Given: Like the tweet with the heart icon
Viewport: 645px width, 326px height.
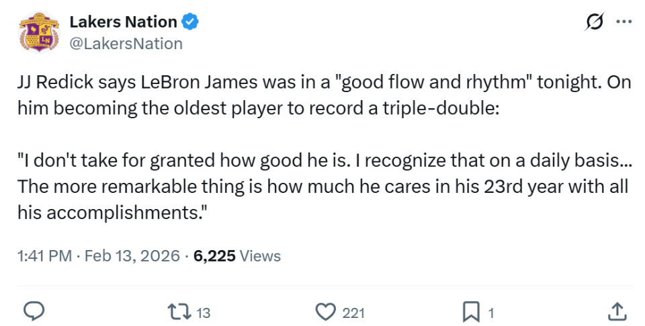Looking at the screenshot, I should tap(326, 311).
